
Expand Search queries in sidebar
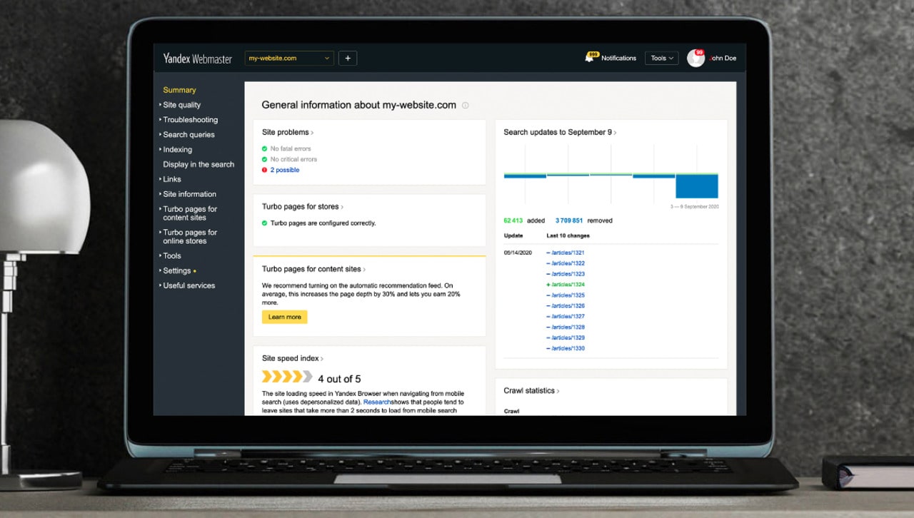coord(189,135)
